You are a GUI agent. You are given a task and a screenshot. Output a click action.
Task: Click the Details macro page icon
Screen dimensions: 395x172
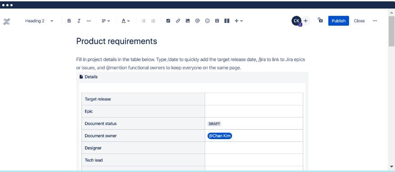point(81,77)
